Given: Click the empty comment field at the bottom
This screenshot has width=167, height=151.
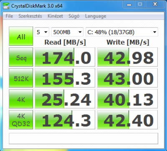Looking at the screenshot, I should point(83,139).
